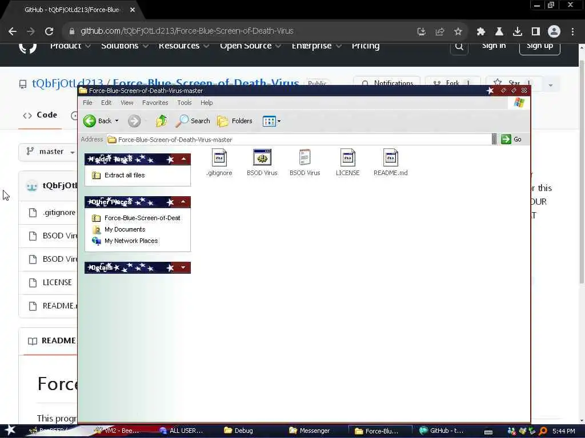This screenshot has height=438, width=585.
Task: Click the browser forward arrow
Action: point(31,31)
